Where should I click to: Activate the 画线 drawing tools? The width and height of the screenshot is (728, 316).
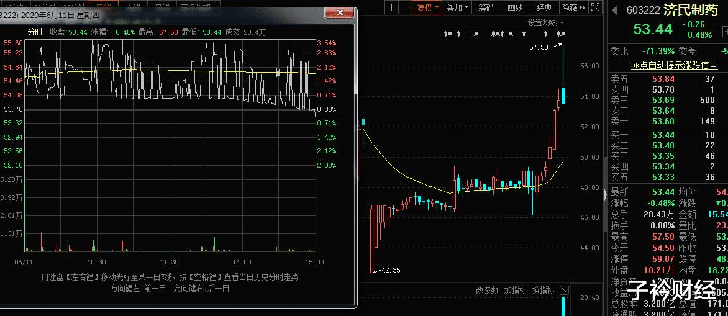(x=515, y=7)
